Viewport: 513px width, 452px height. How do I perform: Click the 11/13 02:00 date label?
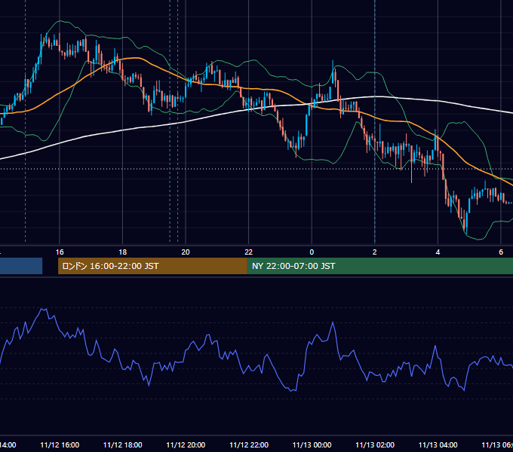point(375,444)
